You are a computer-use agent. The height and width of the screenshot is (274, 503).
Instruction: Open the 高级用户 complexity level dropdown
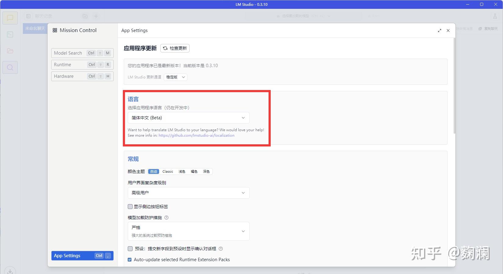coord(188,193)
